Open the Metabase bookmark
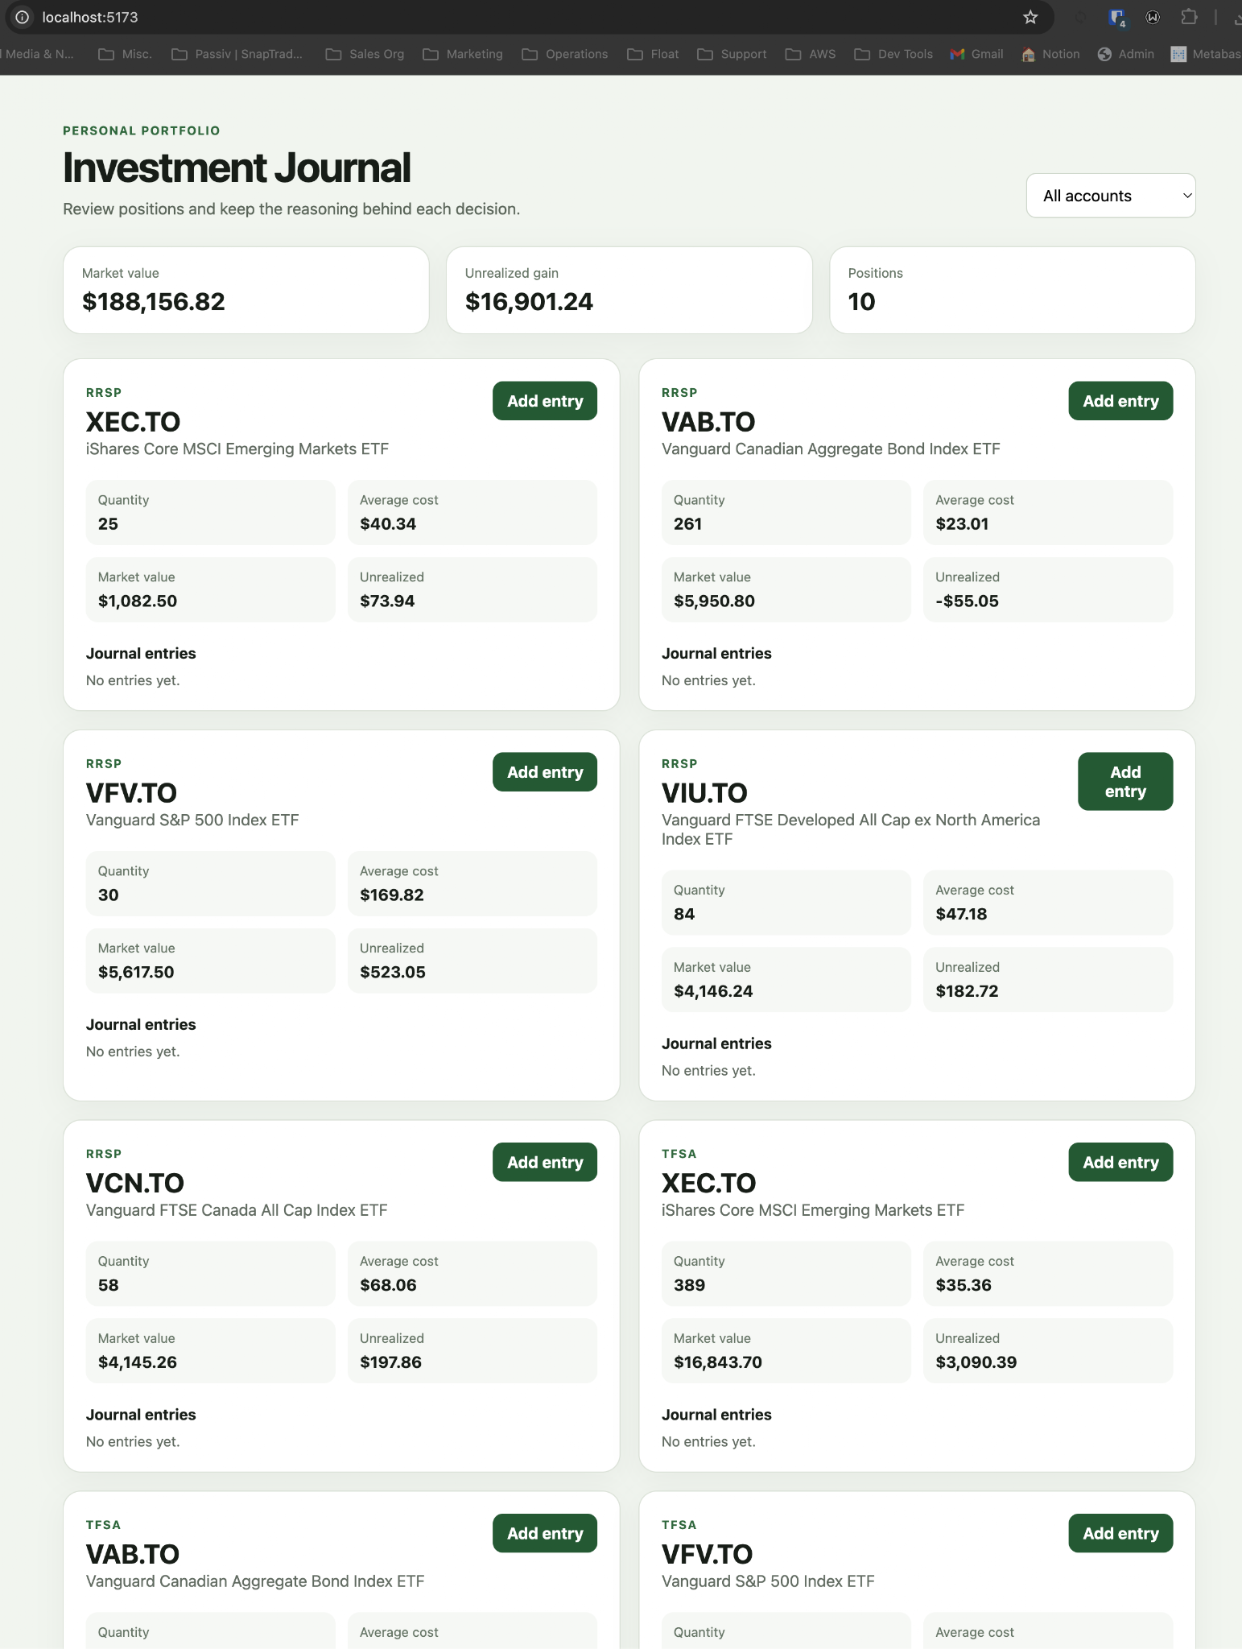Screen dimensions: 1242x1649 click(x=1206, y=54)
